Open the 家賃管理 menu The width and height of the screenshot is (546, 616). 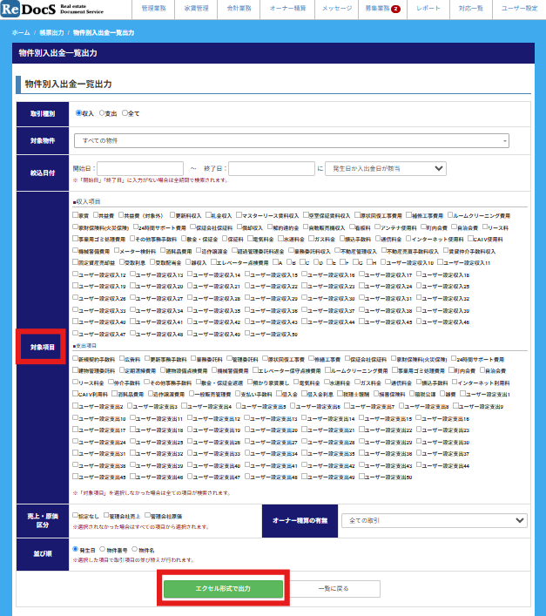pos(196,8)
